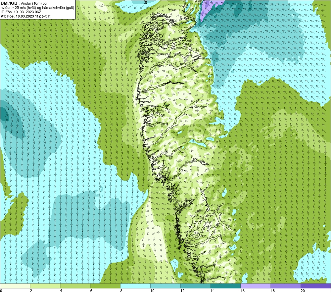Click the medium green 4–6 m/s legend swatch

click(x=75, y=286)
